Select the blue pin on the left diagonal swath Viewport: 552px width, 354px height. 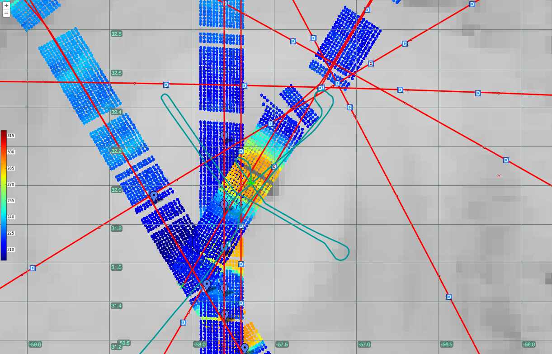pyautogui.click(x=154, y=196)
